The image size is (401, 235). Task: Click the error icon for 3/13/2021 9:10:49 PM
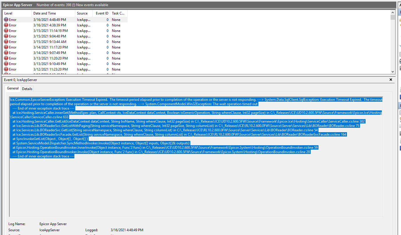point(6,64)
